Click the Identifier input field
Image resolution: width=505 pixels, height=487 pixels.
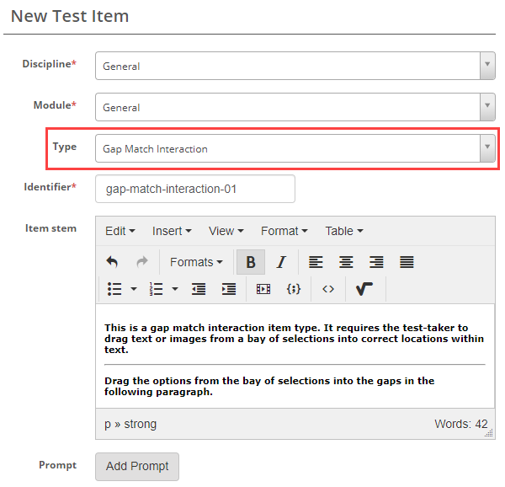(195, 189)
